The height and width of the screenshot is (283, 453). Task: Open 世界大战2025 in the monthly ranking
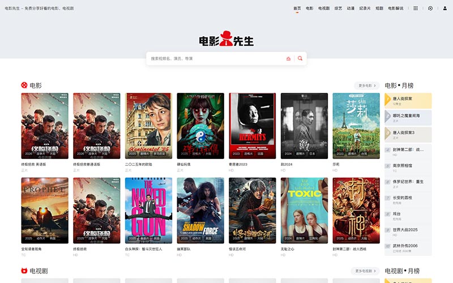click(408, 232)
